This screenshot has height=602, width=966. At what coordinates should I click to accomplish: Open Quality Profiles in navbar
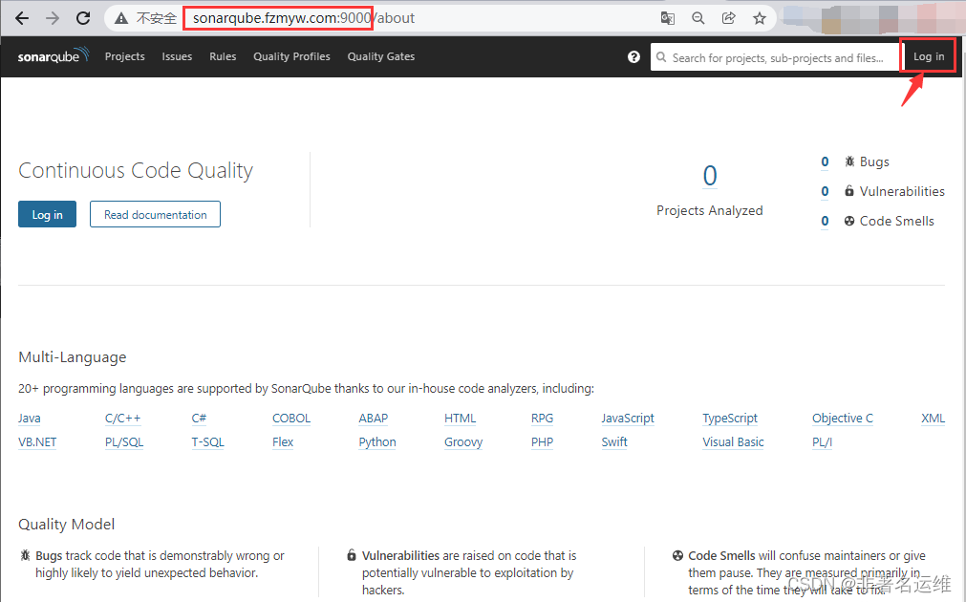[291, 56]
